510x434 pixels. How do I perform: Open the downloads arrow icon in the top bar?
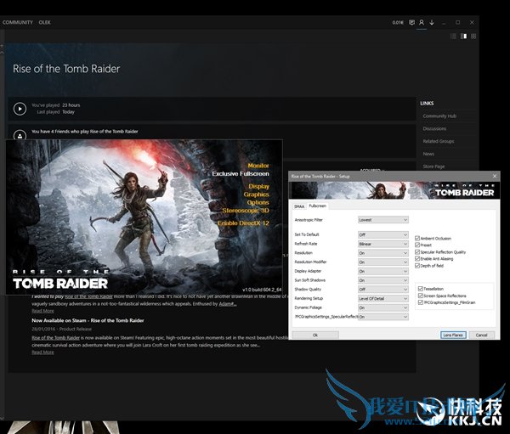point(432,22)
